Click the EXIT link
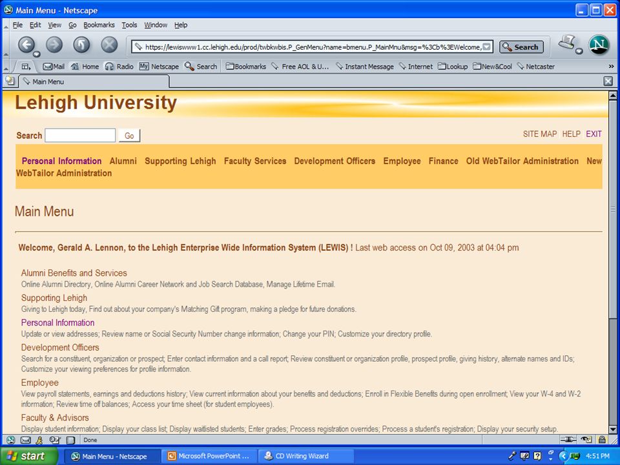 [594, 134]
